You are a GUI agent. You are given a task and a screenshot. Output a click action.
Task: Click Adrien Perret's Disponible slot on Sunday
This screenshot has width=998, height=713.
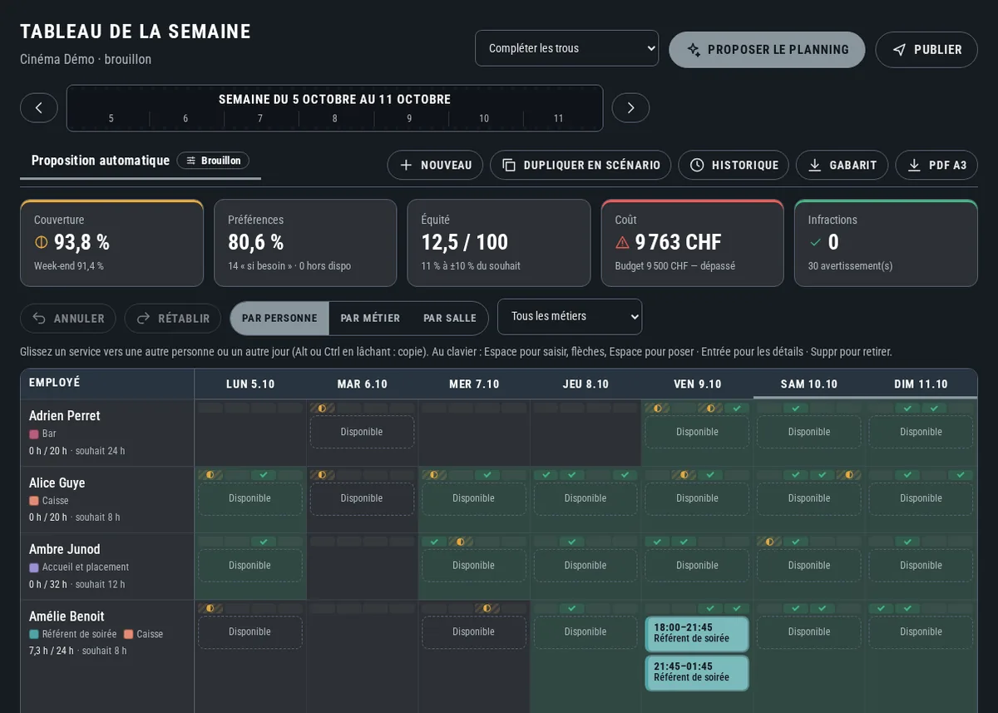pos(921,432)
